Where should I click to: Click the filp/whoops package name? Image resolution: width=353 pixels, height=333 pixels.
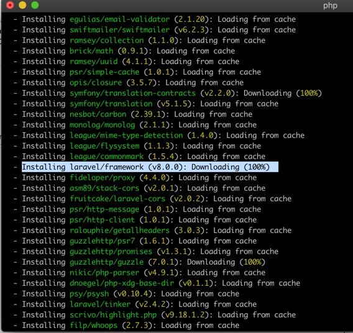(93, 326)
